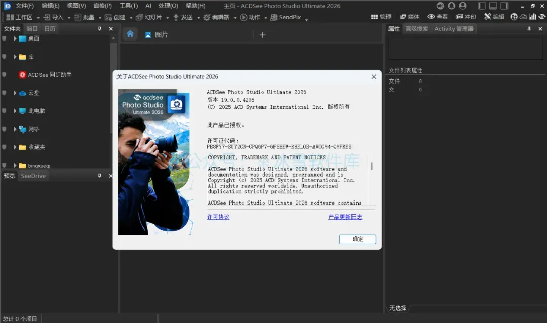
Task: Expand the 云盘 tree node
Action: pyautogui.click(x=15, y=93)
